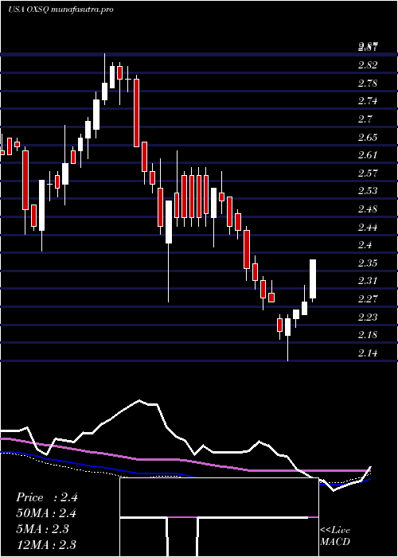Click the long red candle falling from 2.8
This screenshot has height=557, width=398.
[x=136, y=113]
